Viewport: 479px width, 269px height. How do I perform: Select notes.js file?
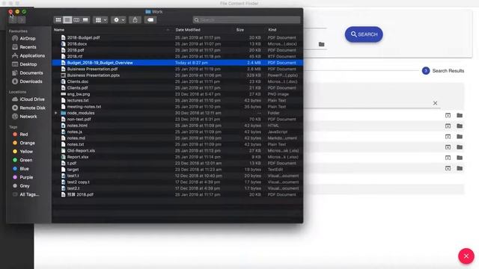177,132
